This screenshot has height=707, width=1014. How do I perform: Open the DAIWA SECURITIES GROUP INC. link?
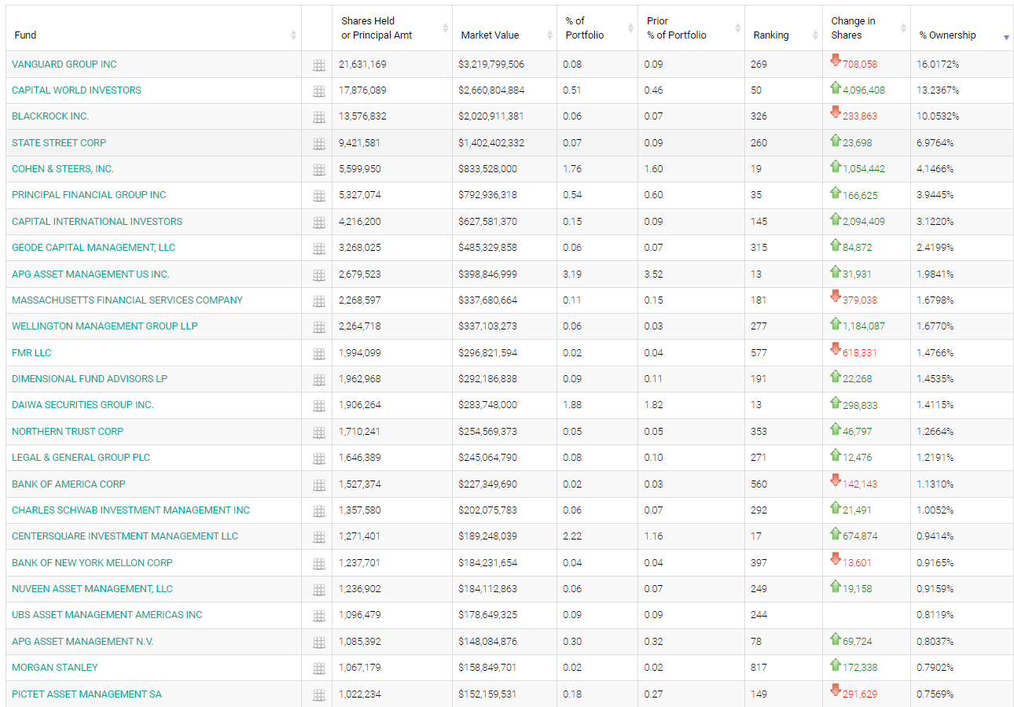click(83, 405)
